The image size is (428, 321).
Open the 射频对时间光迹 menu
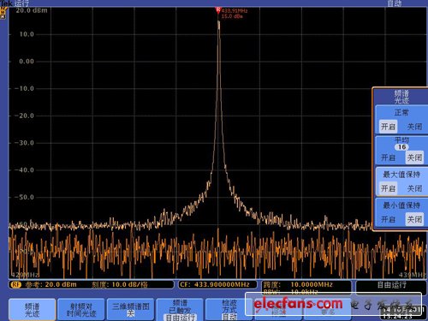(81, 310)
